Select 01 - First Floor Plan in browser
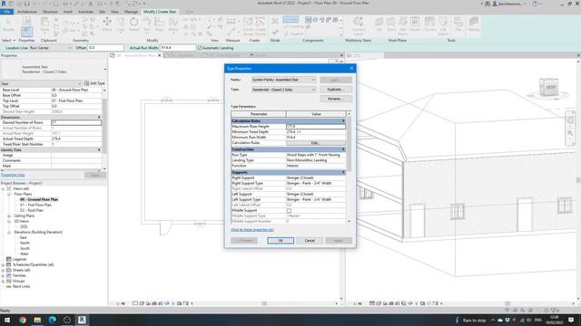 [35, 205]
